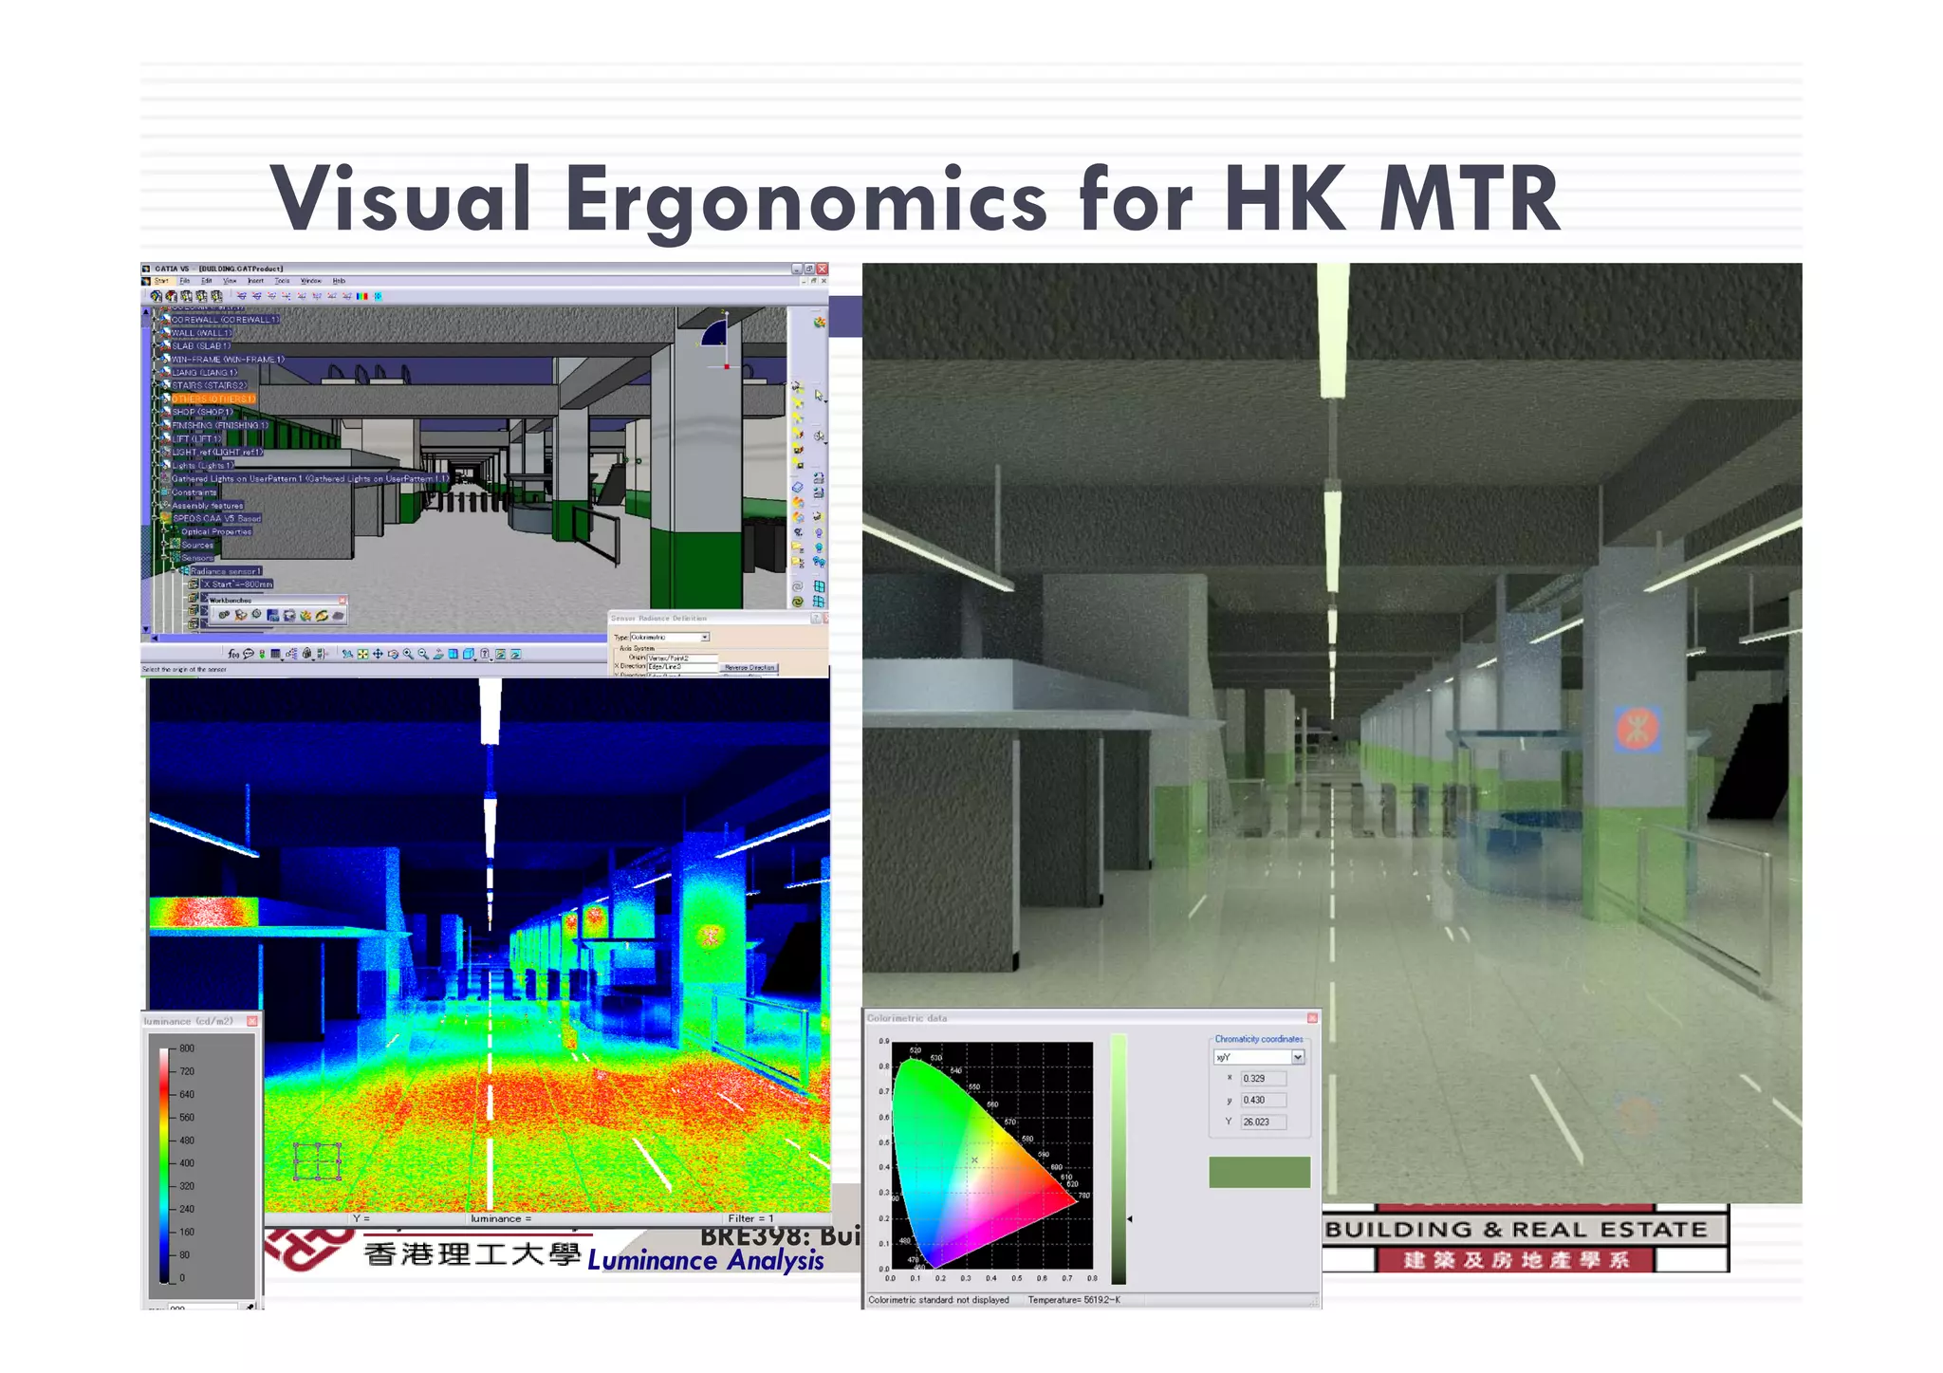Viewport: 1943px width, 1373px height.
Task: Select WALL (WALL.1) in the tree
Action: [201, 333]
